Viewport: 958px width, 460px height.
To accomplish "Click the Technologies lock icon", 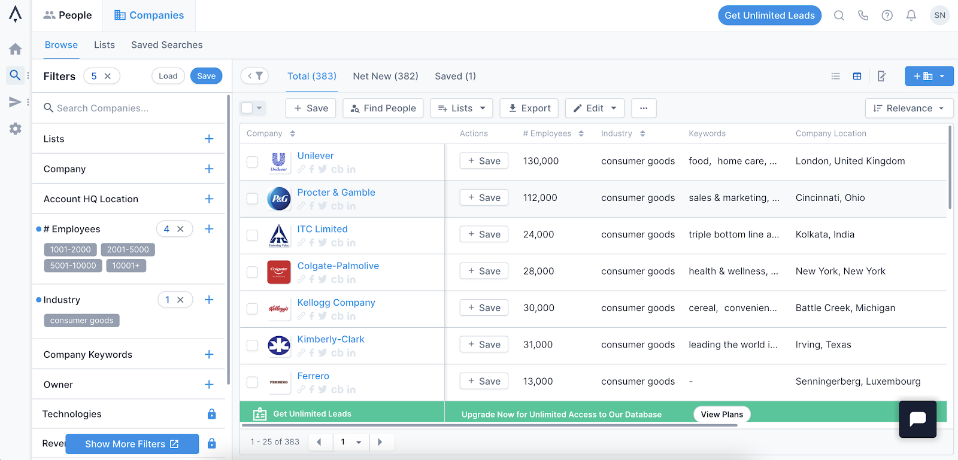I will tap(211, 414).
